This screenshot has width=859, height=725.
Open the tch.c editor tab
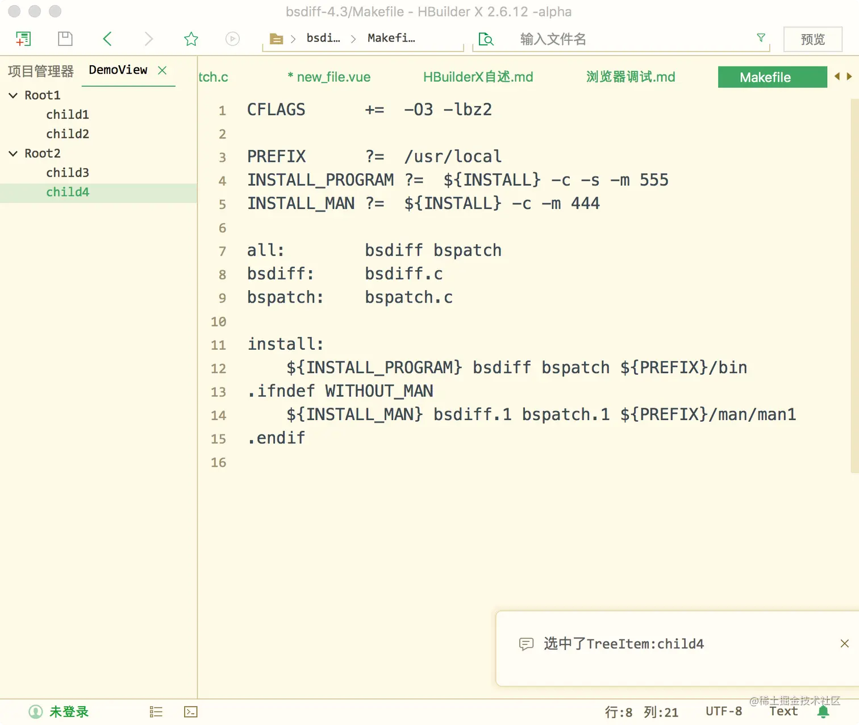coord(213,77)
